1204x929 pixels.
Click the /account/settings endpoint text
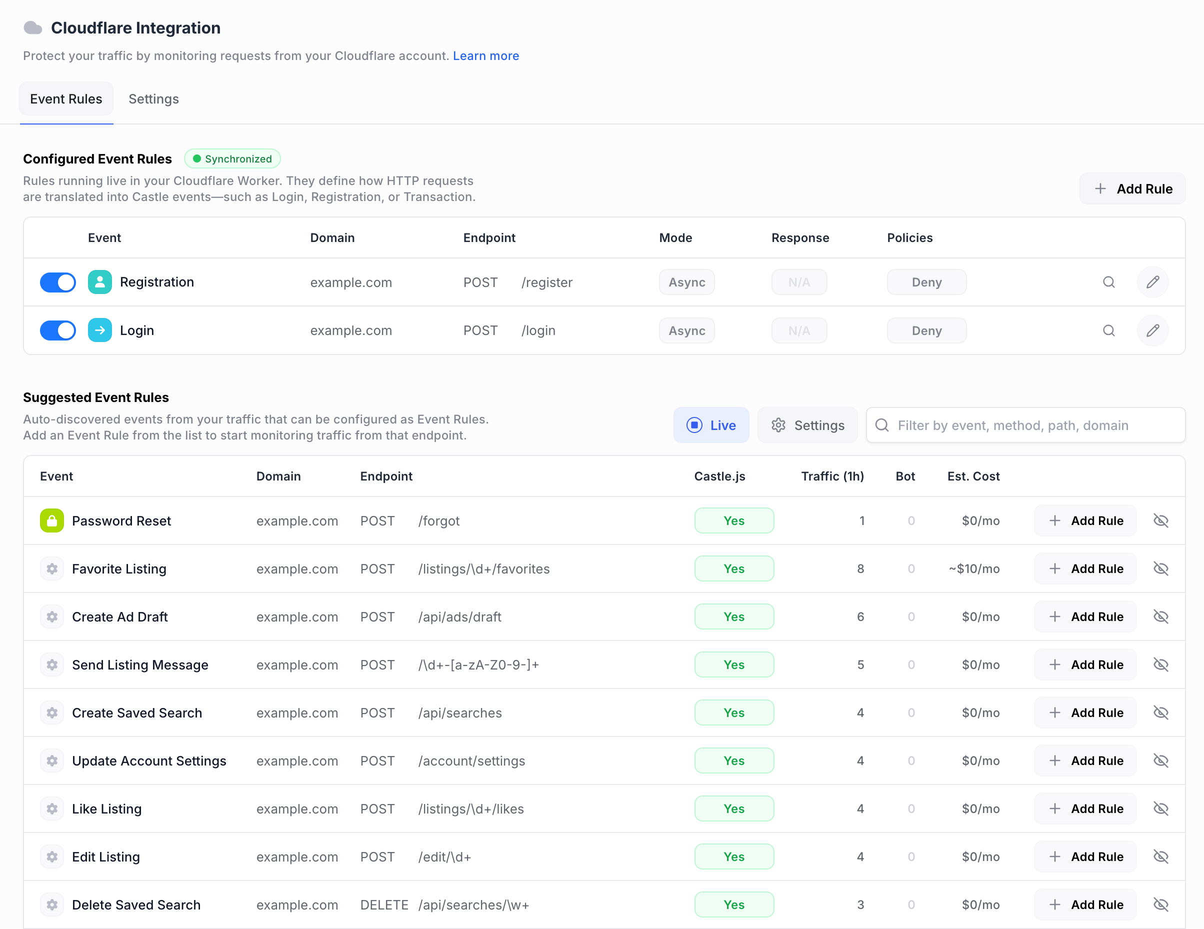(x=472, y=761)
